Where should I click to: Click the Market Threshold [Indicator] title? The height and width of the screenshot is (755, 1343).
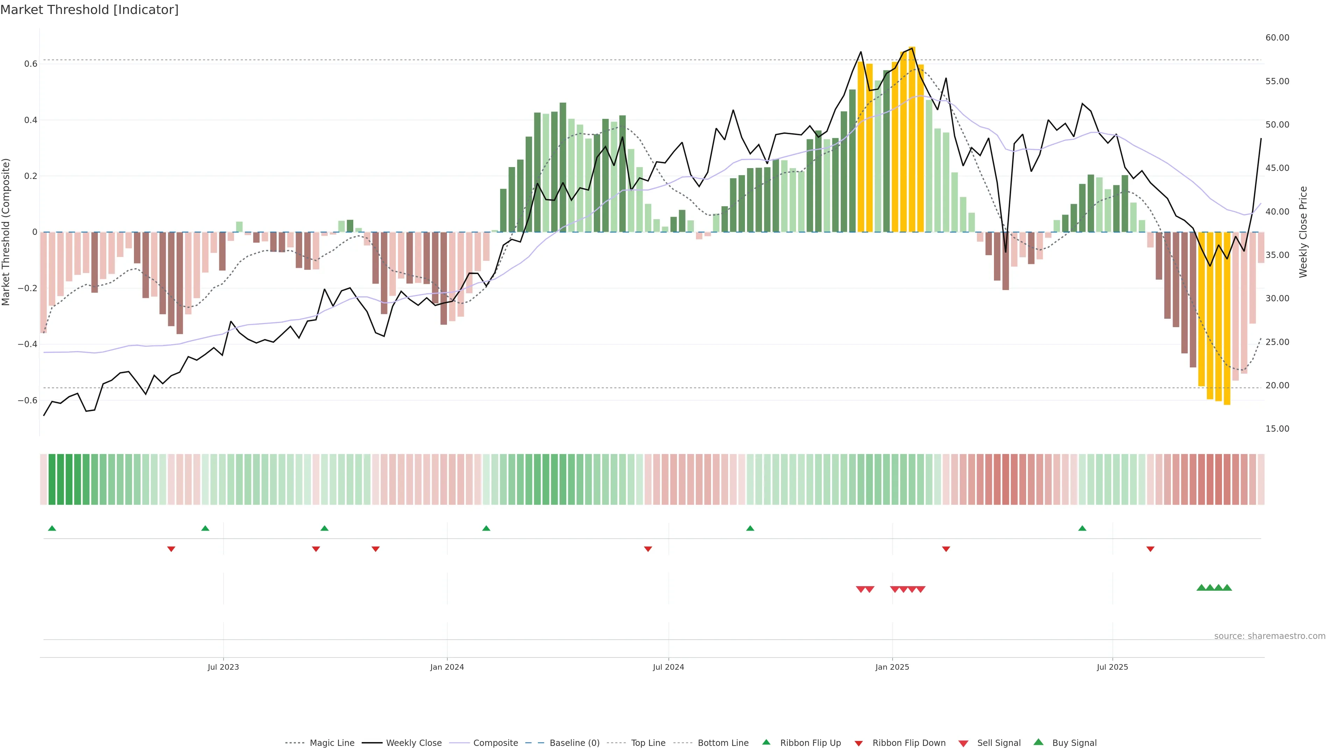pyautogui.click(x=89, y=10)
